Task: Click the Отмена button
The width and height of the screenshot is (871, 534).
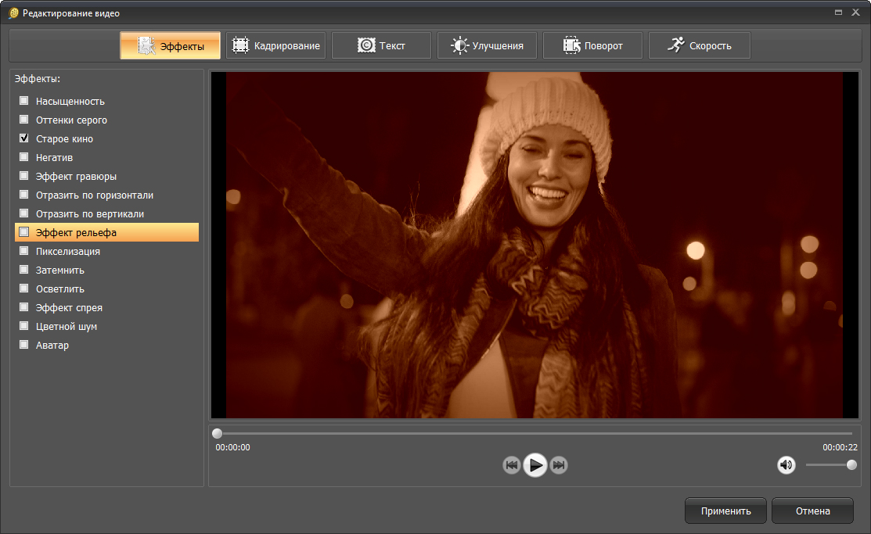Action: pos(812,511)
